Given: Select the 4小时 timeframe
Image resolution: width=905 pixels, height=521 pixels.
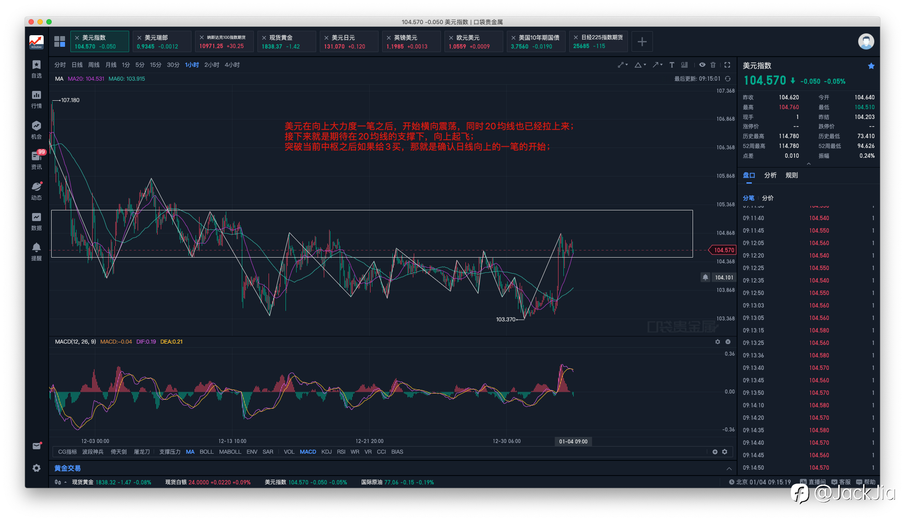Looking at the screenshot, I should coord(232,65).
